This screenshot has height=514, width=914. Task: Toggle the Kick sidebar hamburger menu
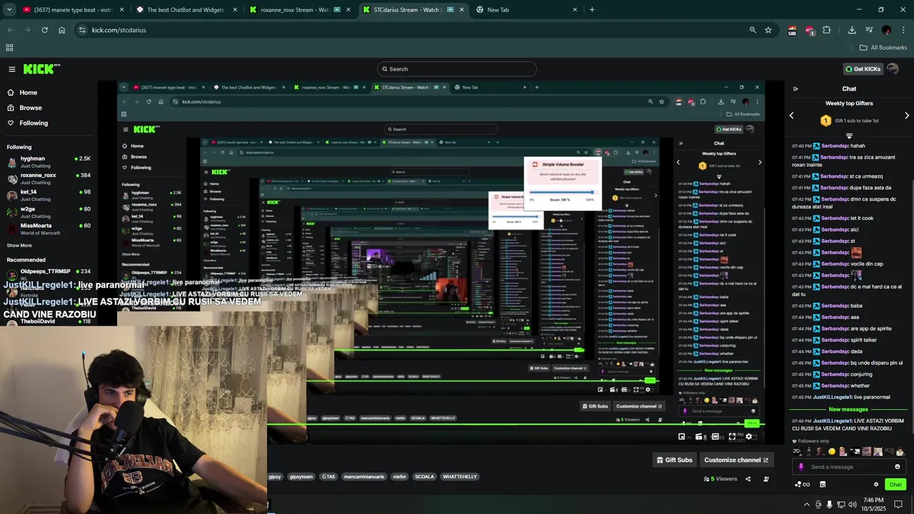click(12, 69)
